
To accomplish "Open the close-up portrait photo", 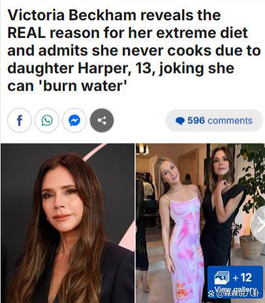I will pyautogui.click(x=67, y=223).
